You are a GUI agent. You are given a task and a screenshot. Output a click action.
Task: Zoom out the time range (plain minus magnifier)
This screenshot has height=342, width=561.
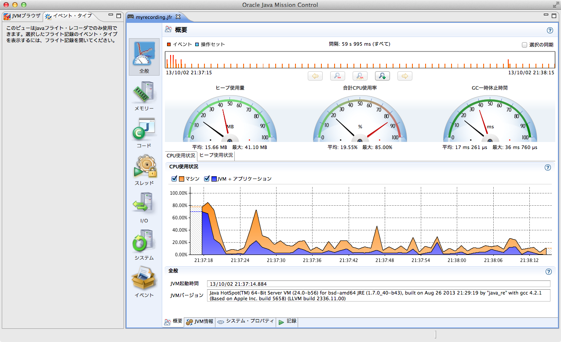click(338, 76)
